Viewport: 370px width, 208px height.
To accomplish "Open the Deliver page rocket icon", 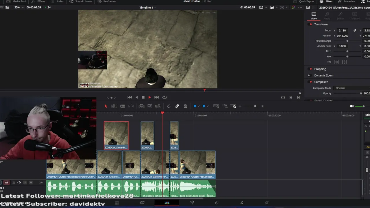I will tap(267, 203).
